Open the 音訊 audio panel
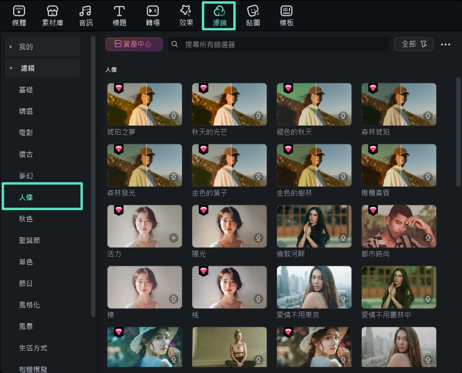The height and width of the screenshot is (373, 462). tap(86, 15)
